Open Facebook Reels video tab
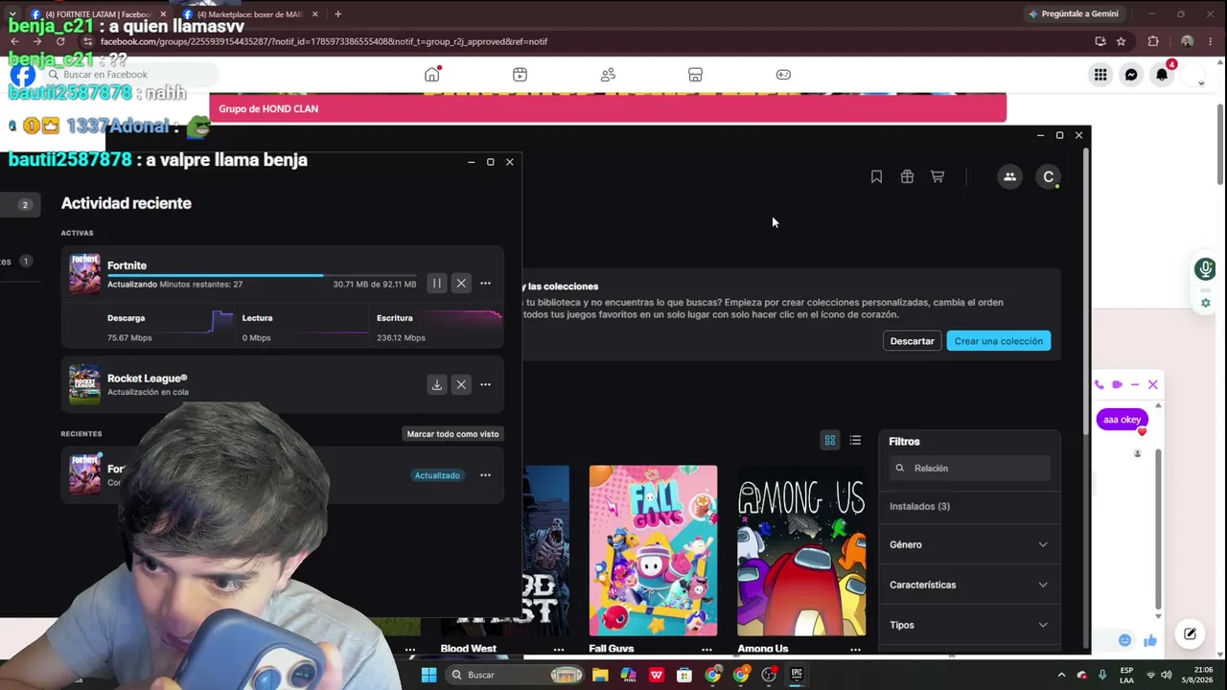The image size is (1227, 690). coord(520,75)
